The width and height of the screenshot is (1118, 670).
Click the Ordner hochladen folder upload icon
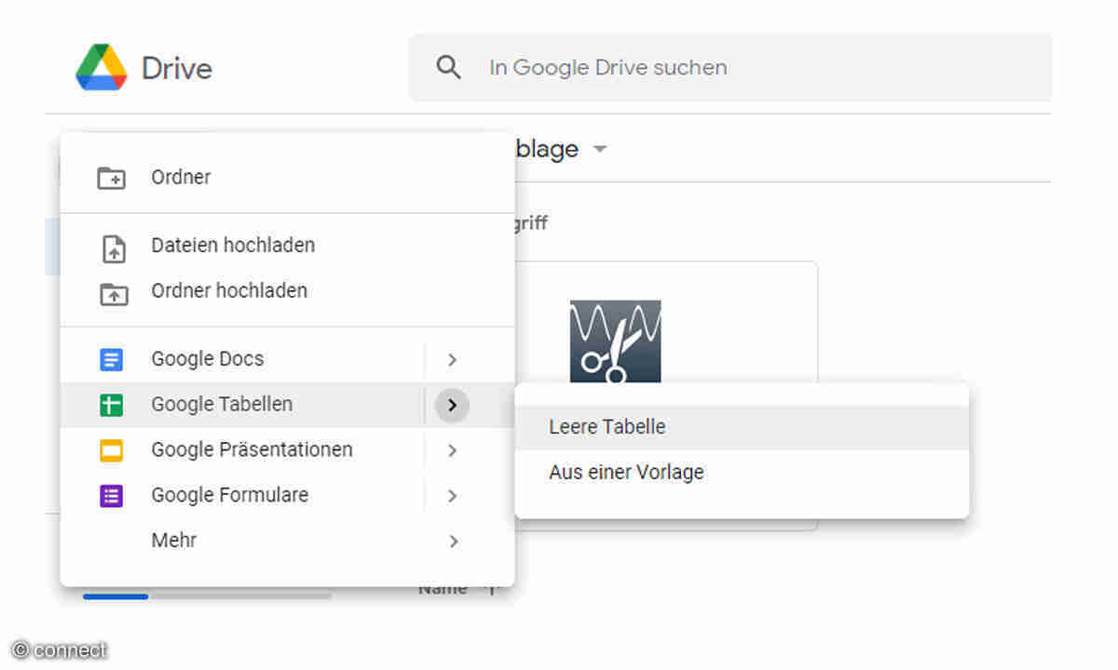[113, 290]
